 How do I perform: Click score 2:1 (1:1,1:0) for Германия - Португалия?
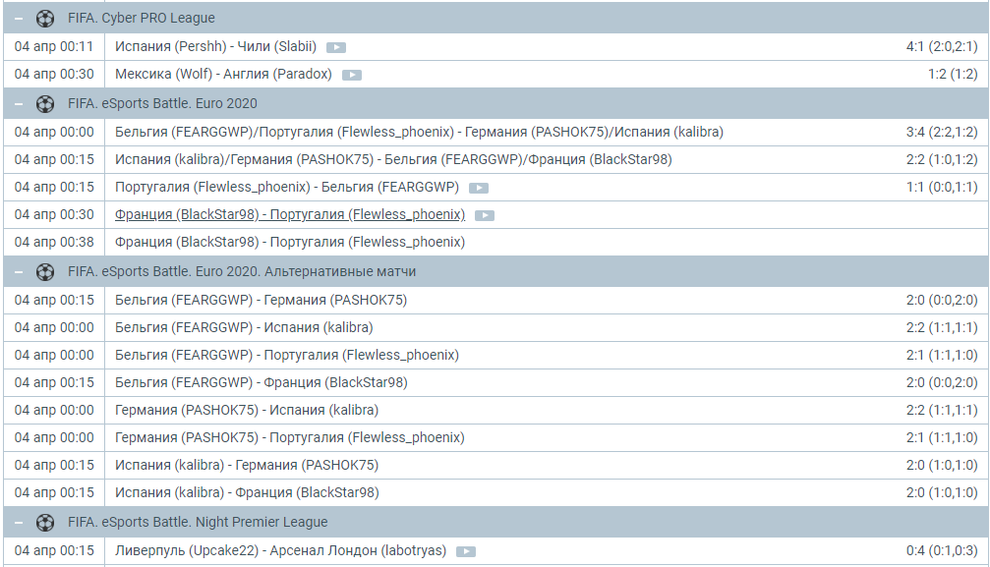942,437
